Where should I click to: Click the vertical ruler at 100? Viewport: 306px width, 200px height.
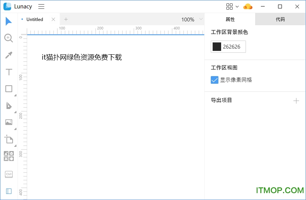click(21, 77)
